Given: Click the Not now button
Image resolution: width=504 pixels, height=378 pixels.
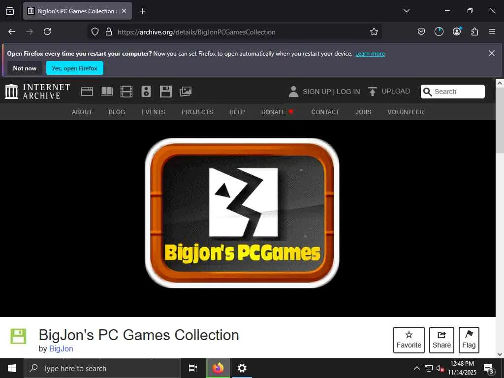Looking at the screenshot, I should 25,68.
